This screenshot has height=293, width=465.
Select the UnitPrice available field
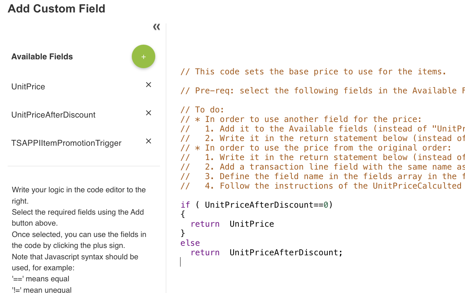(28, 87)
